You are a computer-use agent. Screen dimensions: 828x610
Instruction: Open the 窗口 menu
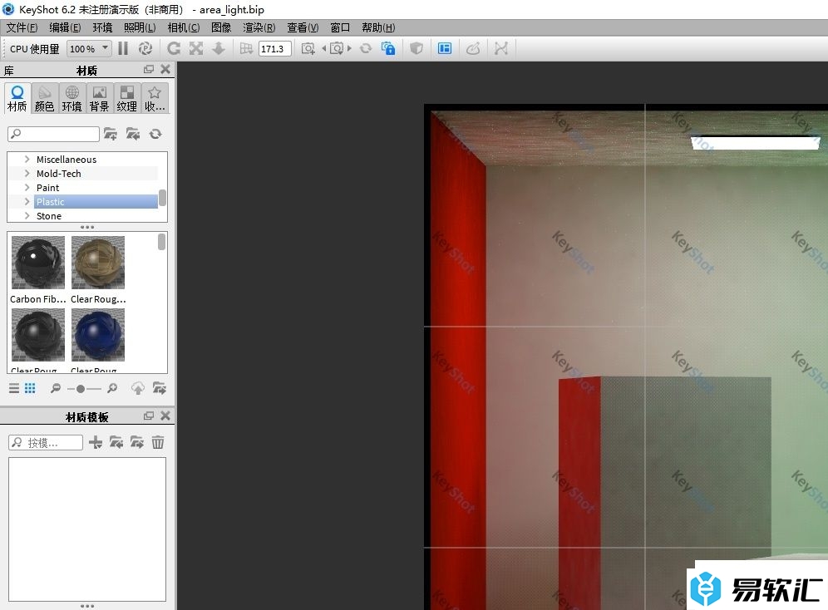tap(340, 27)
